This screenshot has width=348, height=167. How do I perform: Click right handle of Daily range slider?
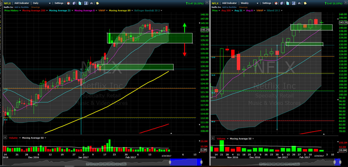[201, 162]
